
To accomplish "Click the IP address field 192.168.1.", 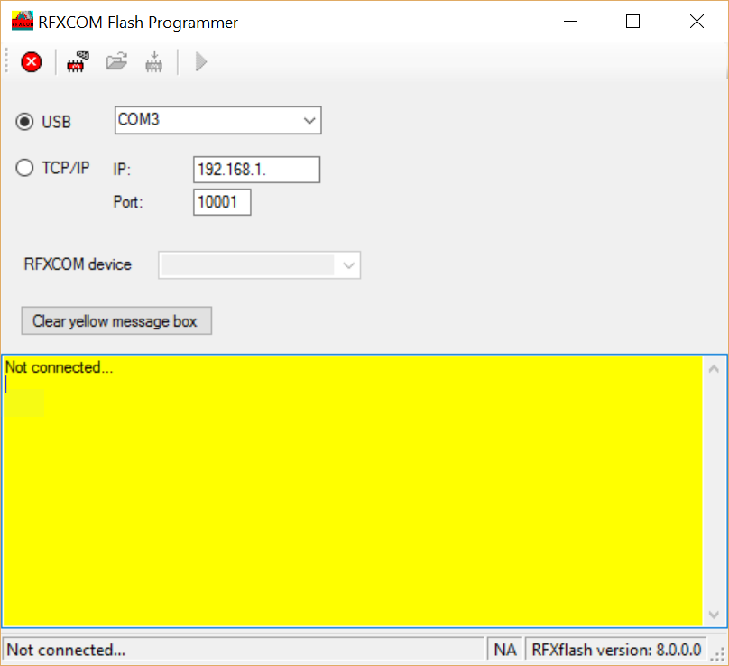I will click(x=256, y=170).
